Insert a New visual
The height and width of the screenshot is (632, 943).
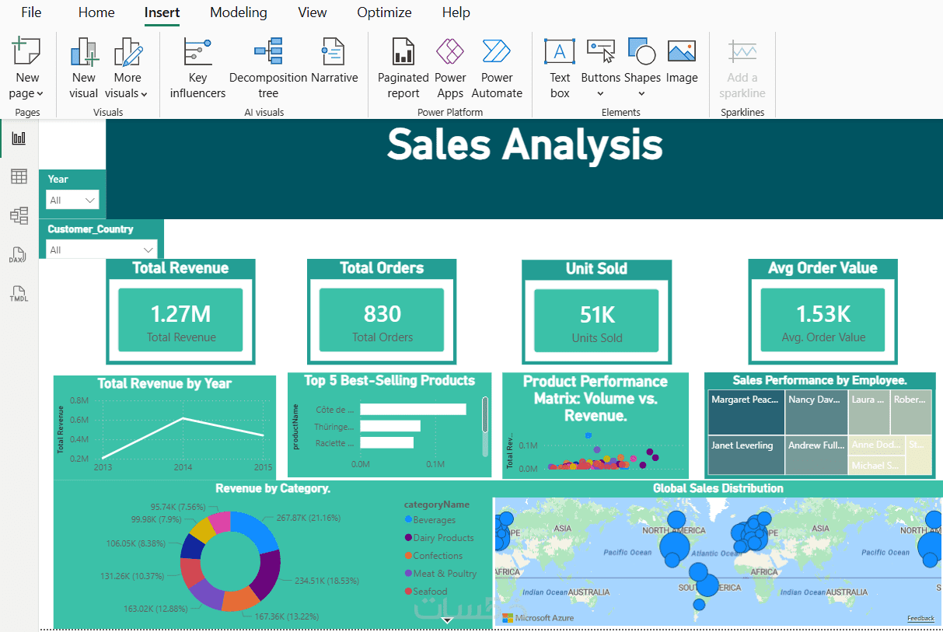[84, 68]
